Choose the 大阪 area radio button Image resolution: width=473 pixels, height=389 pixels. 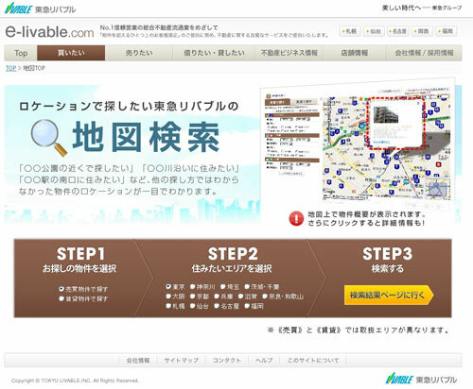coord(168,296)
